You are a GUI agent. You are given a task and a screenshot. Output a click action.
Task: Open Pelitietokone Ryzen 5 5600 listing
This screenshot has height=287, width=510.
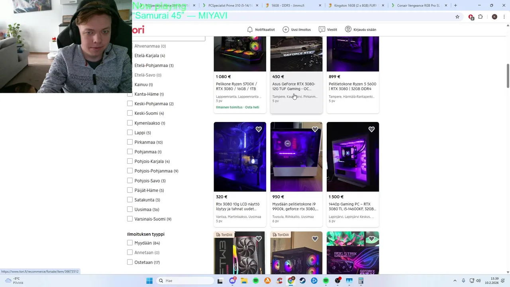[x=353, y=86]
